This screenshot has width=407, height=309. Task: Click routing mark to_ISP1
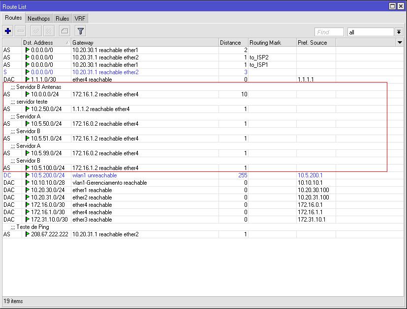pyautogui.click(x=258, y=65)
